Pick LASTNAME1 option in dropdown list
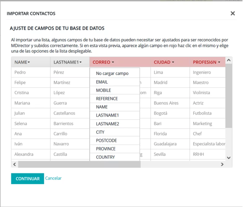Image resolution: width=243 pixels, height=207 pixels. [115, 115]
